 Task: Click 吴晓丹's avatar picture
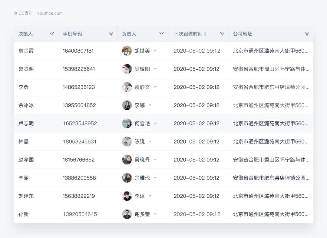click(127, 160)
